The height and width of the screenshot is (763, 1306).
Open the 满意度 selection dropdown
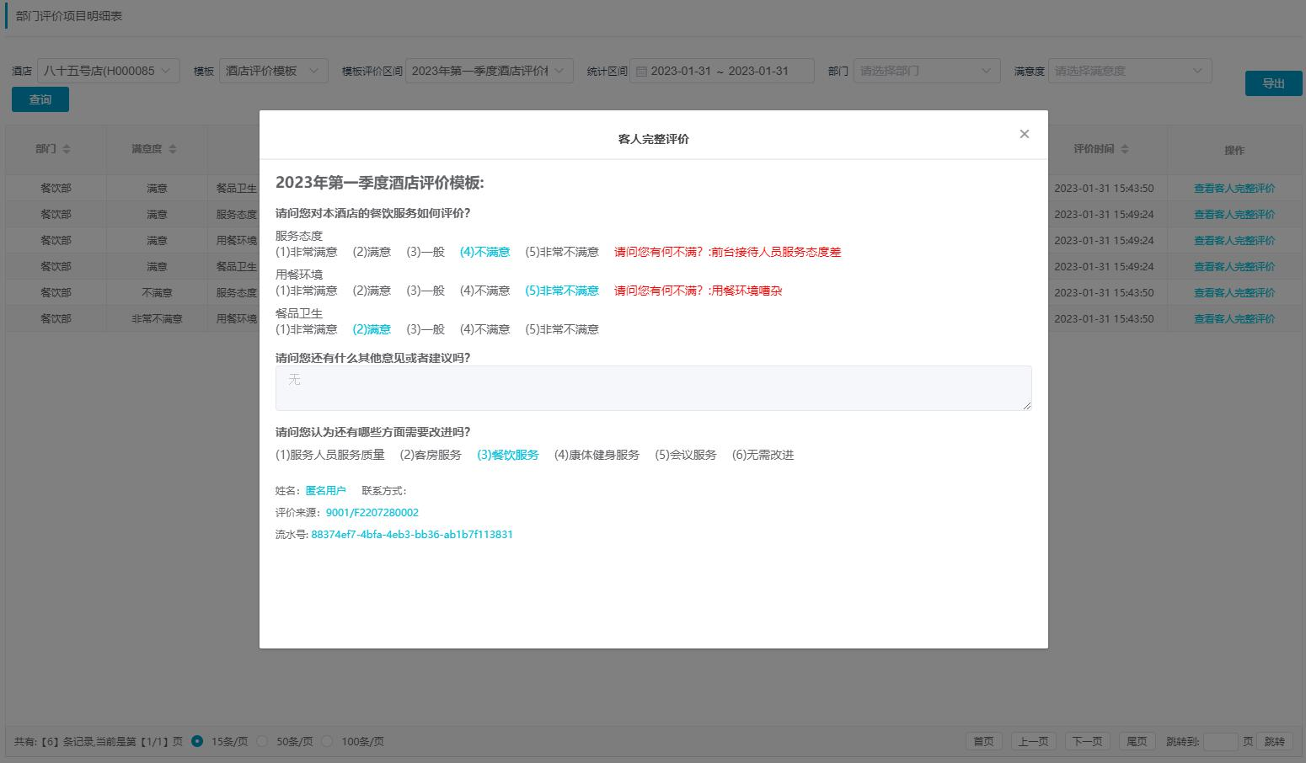pyautogui.click(x=1129, y=71)
